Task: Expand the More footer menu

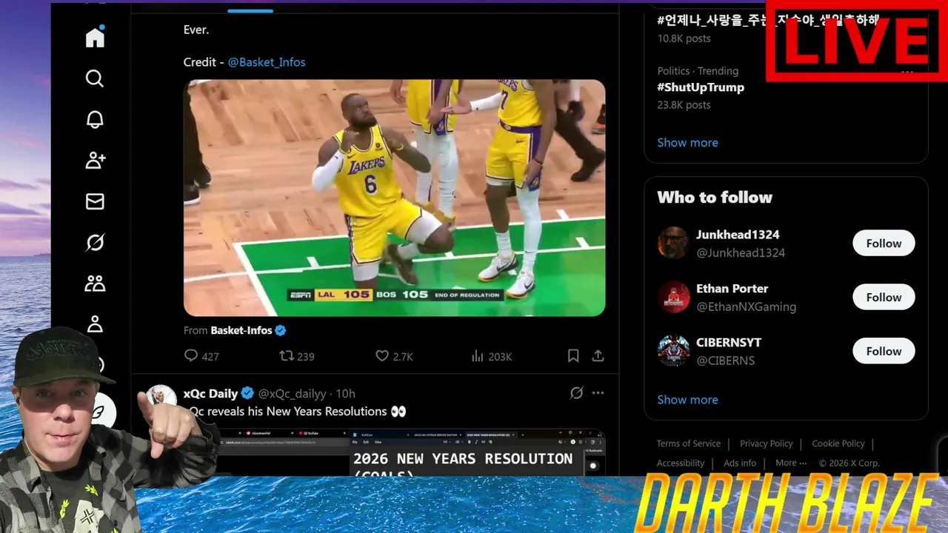Action: point(791,463)
